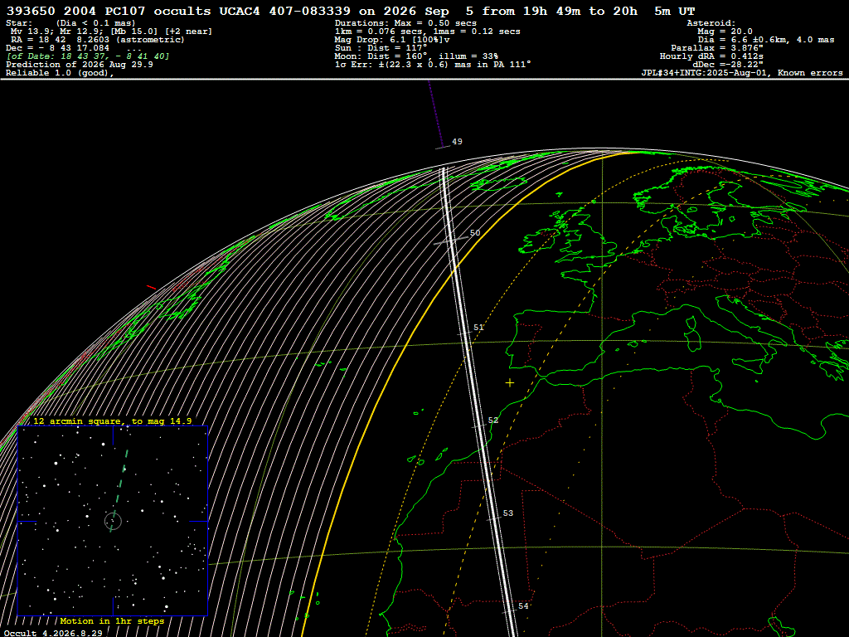This screenshot has height=637, width=849.
Task: Select Sardinia island outline on map
Action: point(692,335)
